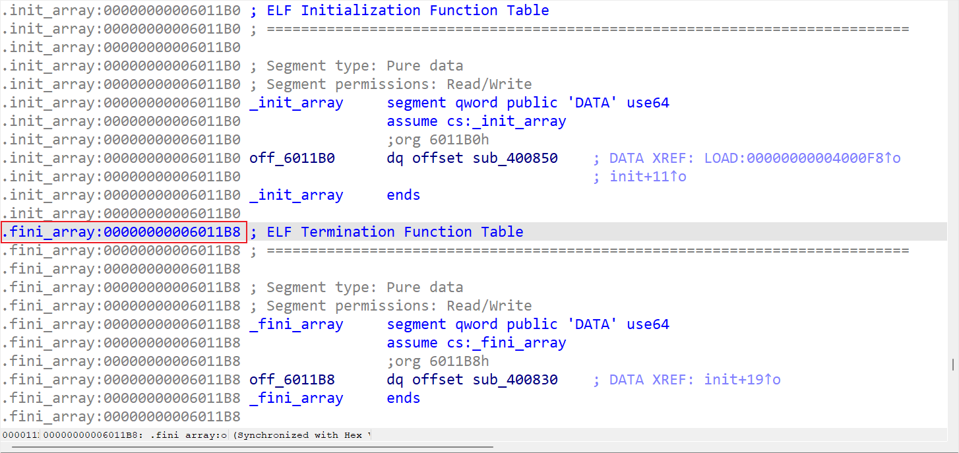The width and height of the screenshot is (959, 453).
Task: Click the sub_400850 function reference
Action: 515,158
